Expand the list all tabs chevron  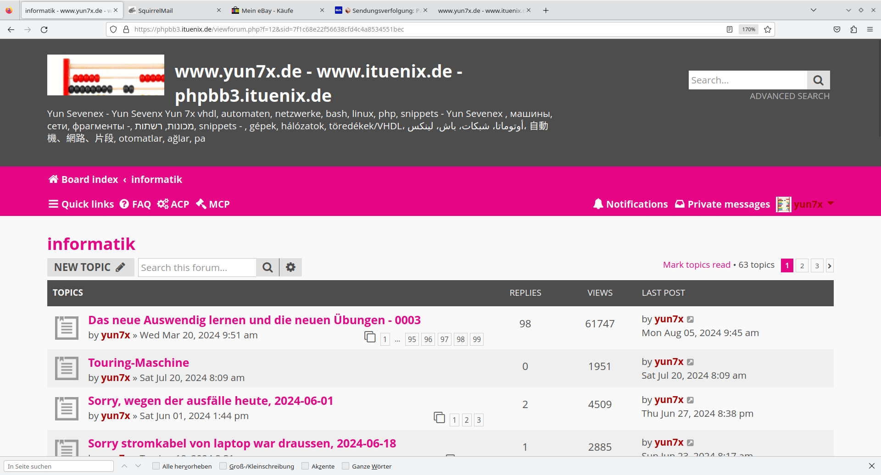coord(814,10)
